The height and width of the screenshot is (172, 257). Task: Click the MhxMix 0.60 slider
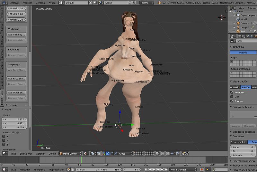click(16, 14)
